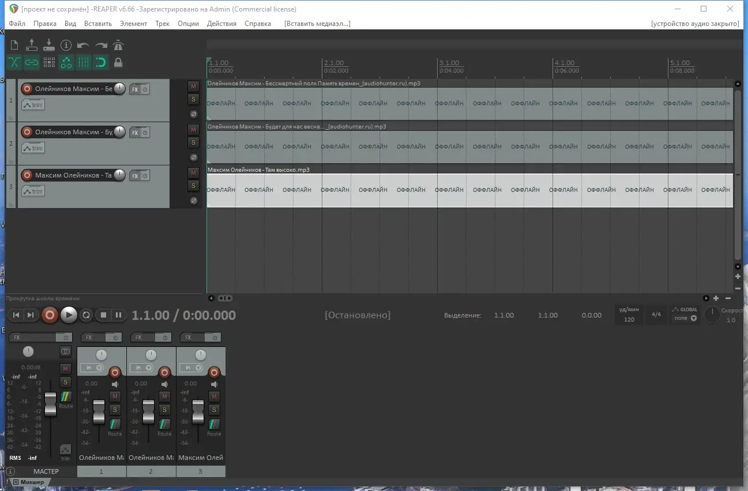This screenshot has width=748, height=491.
Task: Open the Файл menu
Action: 17,24
